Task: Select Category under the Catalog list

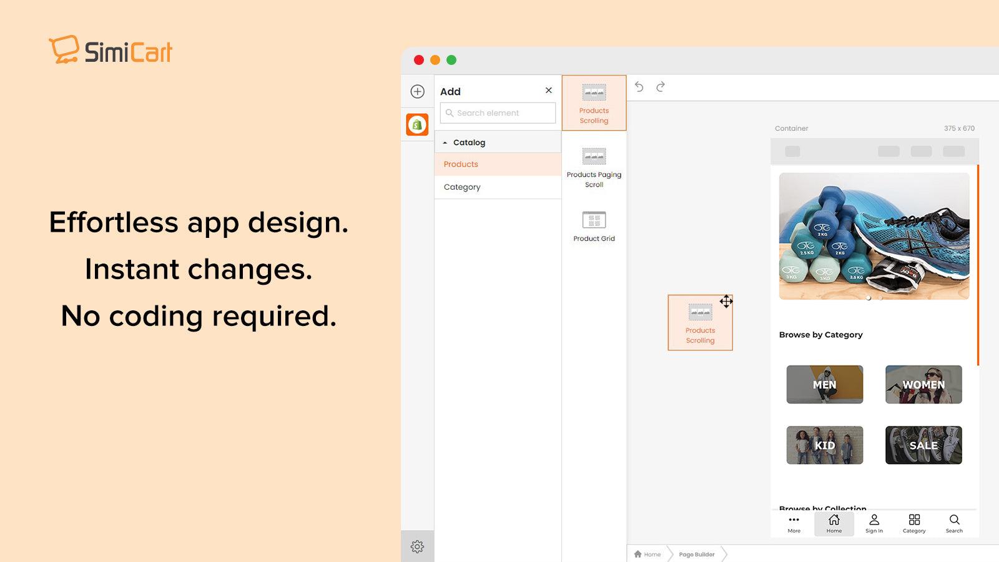Action: tap(462, 187)
